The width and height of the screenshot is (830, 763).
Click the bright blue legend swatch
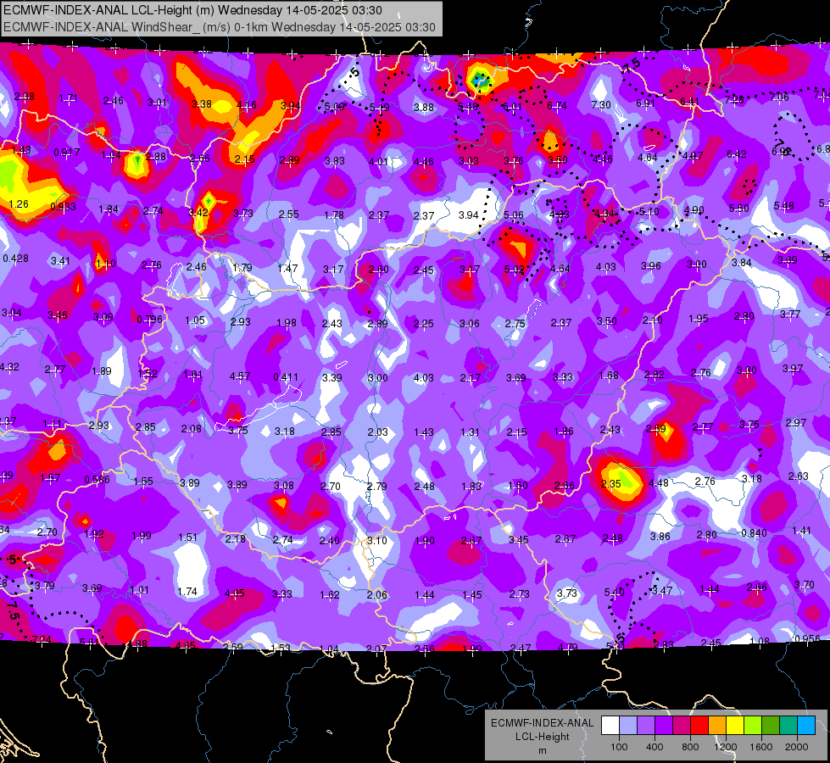pos(806,726)
